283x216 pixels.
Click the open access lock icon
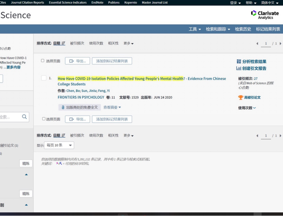(x=63, y=107)
